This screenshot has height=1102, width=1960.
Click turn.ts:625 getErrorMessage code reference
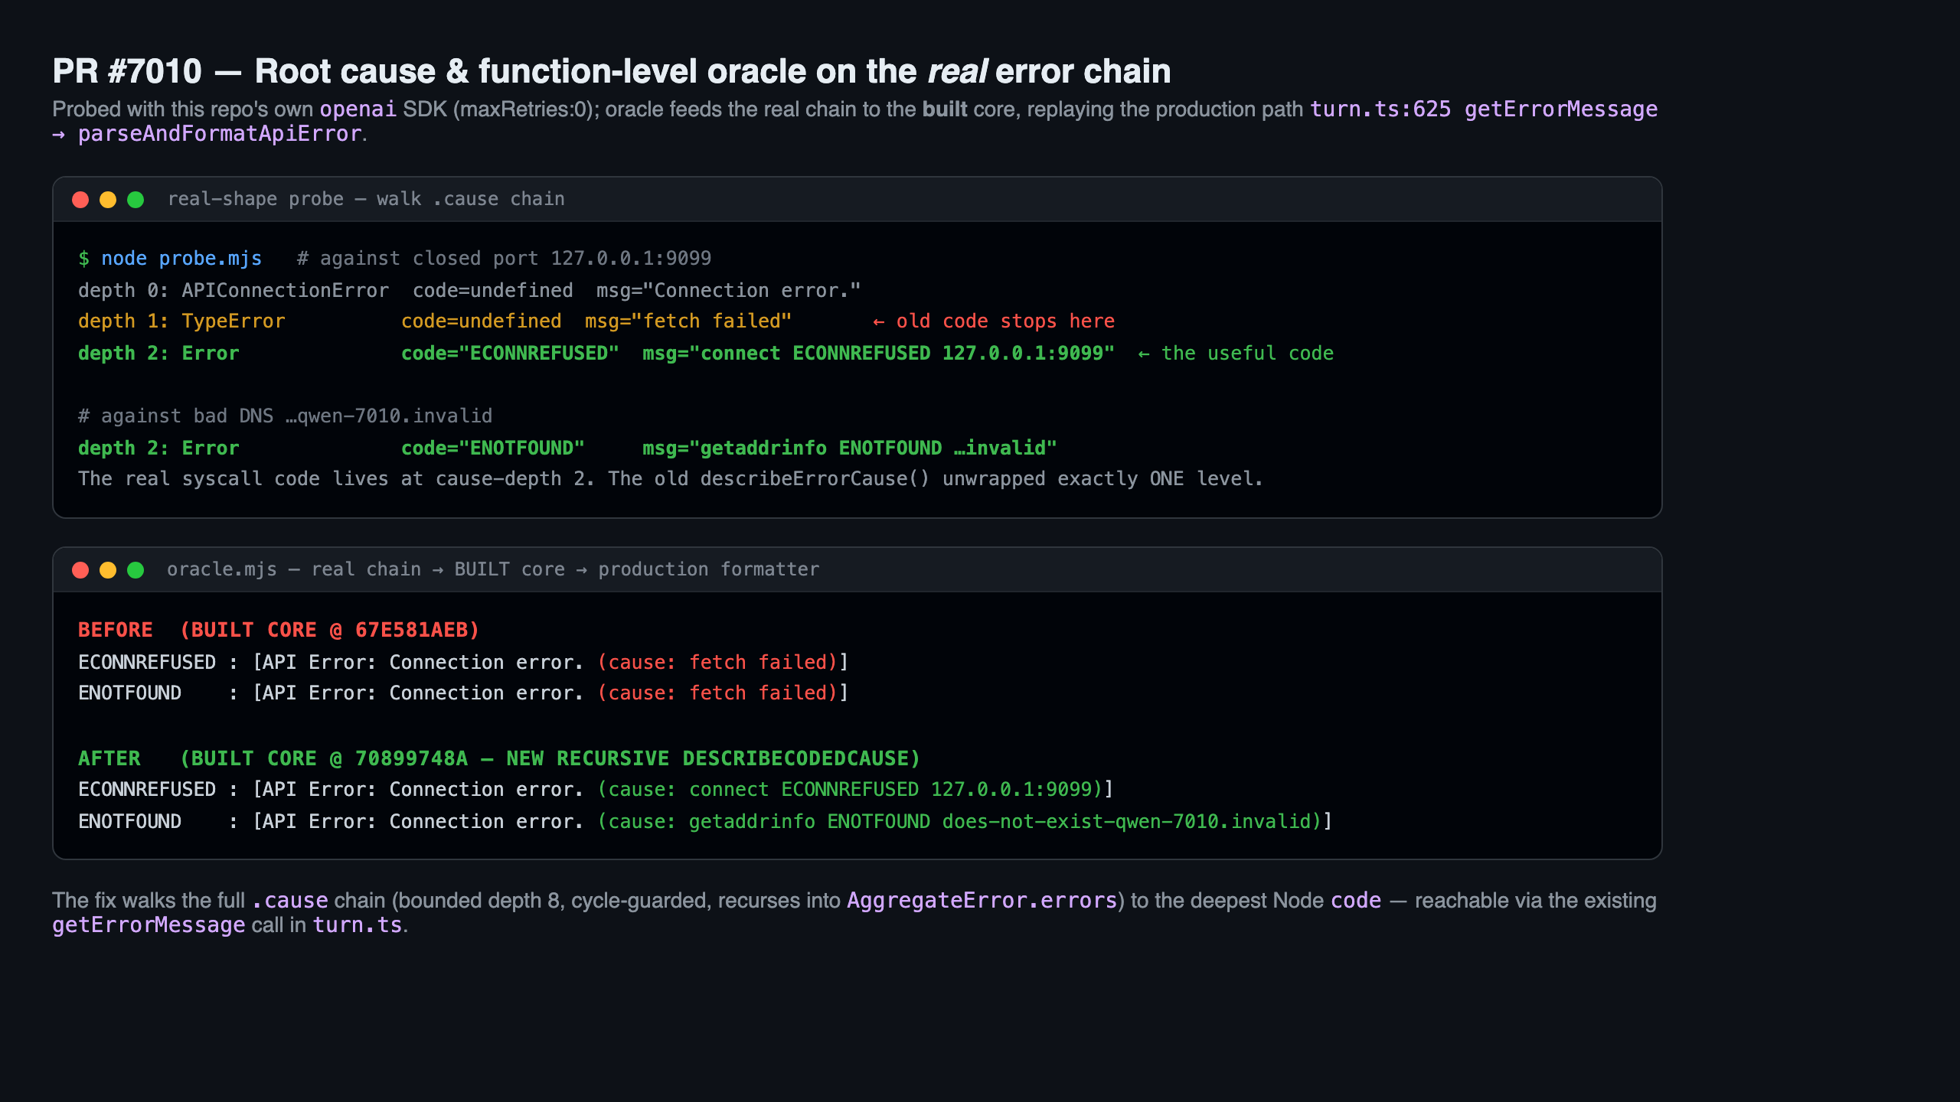click(x=1484, y=109)
